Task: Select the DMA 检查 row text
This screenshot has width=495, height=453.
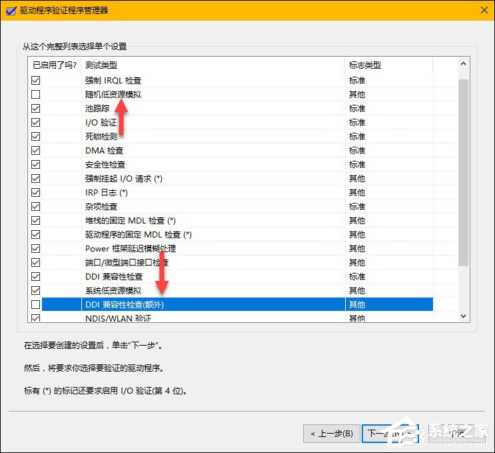Action: 104,151
